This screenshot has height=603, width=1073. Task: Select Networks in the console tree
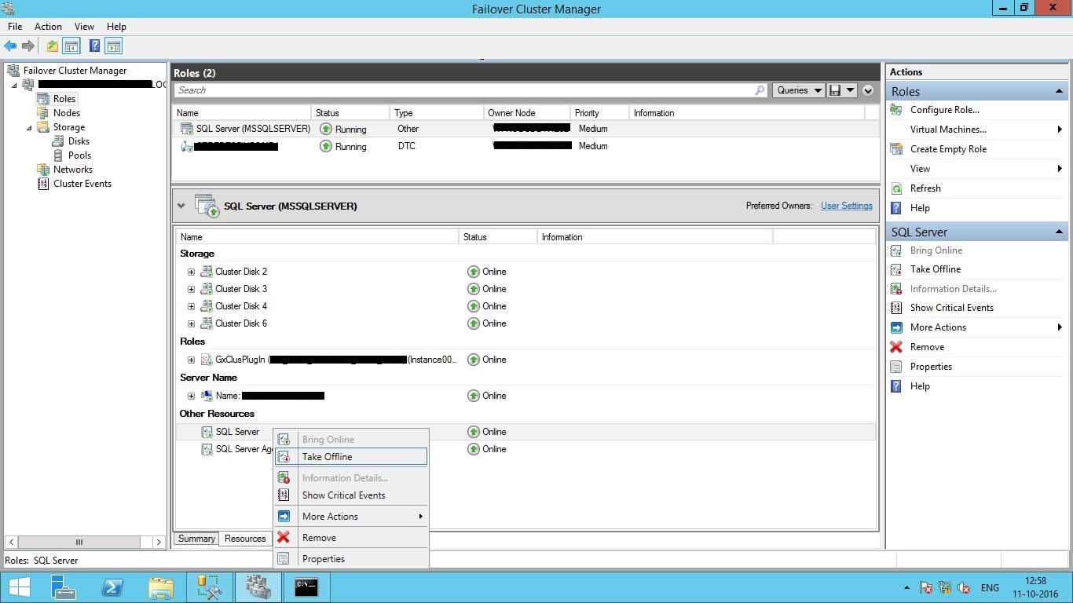click(x=73, y=170)
